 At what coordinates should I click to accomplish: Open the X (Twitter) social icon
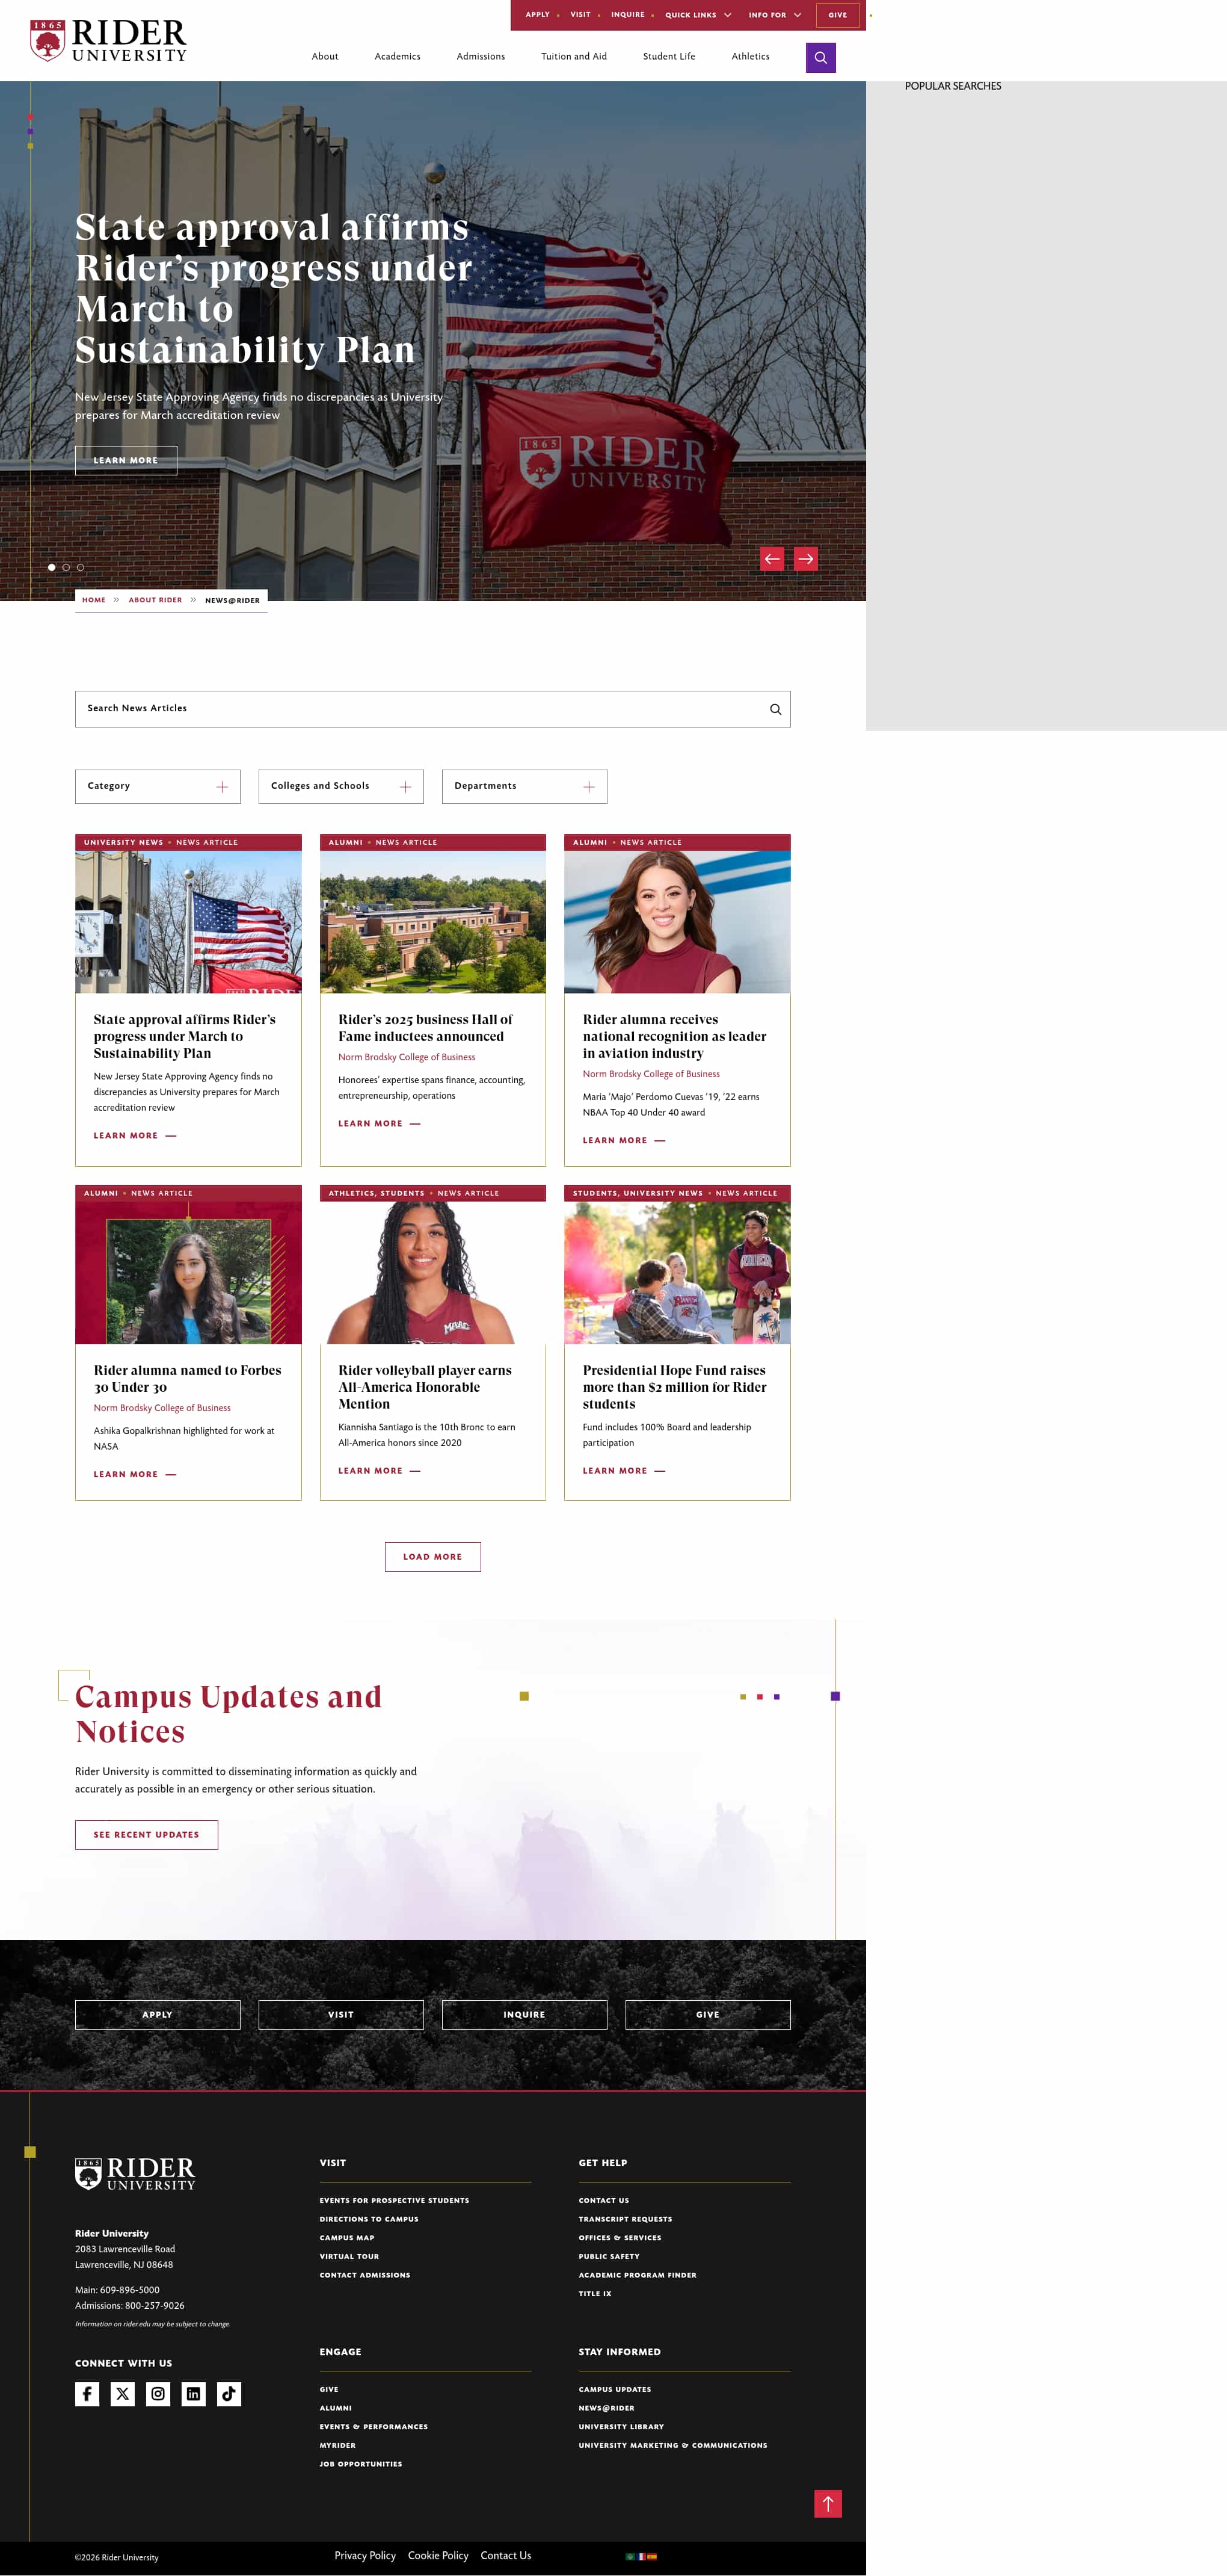[x=123, y=2394]
